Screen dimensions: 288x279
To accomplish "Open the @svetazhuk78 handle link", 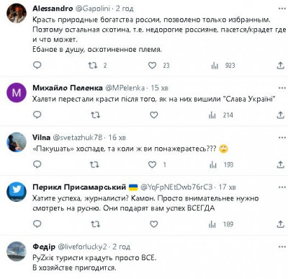I will pos(78,138).
